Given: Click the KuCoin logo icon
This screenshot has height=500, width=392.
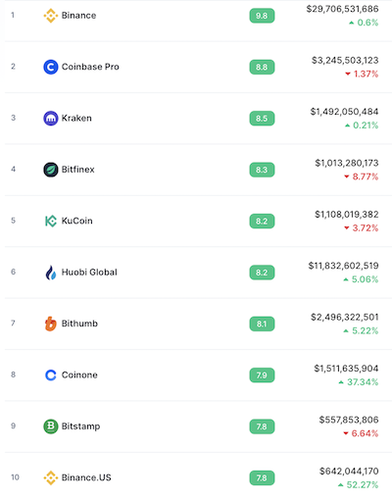Looking at the screenshot, I should click(x=51, y=221).
